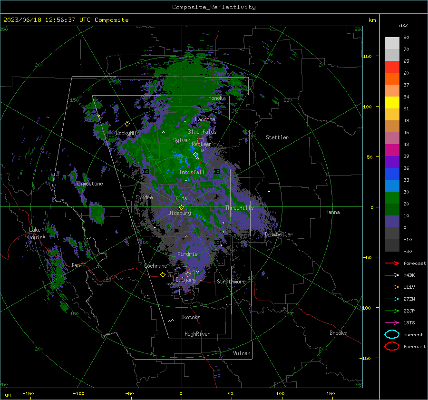Click the 04DK legend label text
Viewport: 428px width, 400px height.
click(409, 275)
